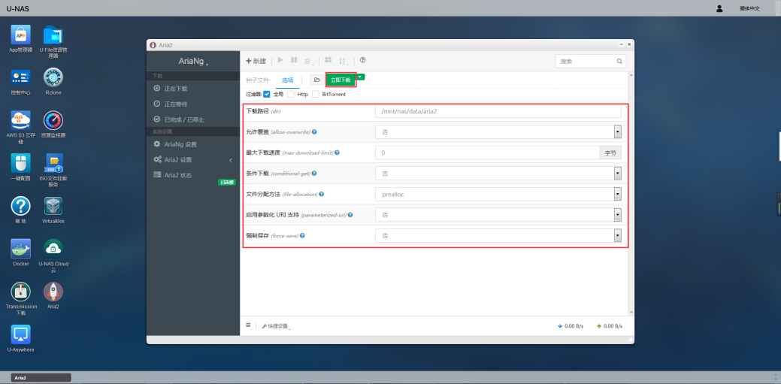Screen dimensions: 781x384
Task: Click the play/start toolbar icon
Action: coord(280,60)
